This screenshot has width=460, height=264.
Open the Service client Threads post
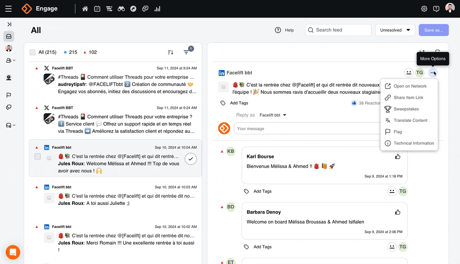coord(115,120)
